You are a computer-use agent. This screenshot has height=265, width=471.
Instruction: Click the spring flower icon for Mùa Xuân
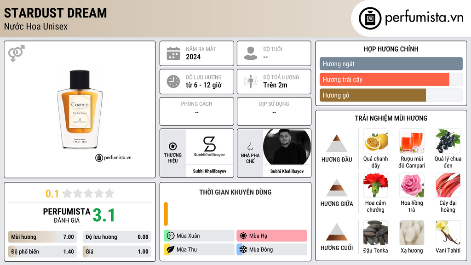pyautogui.click(x=171, y=236)
